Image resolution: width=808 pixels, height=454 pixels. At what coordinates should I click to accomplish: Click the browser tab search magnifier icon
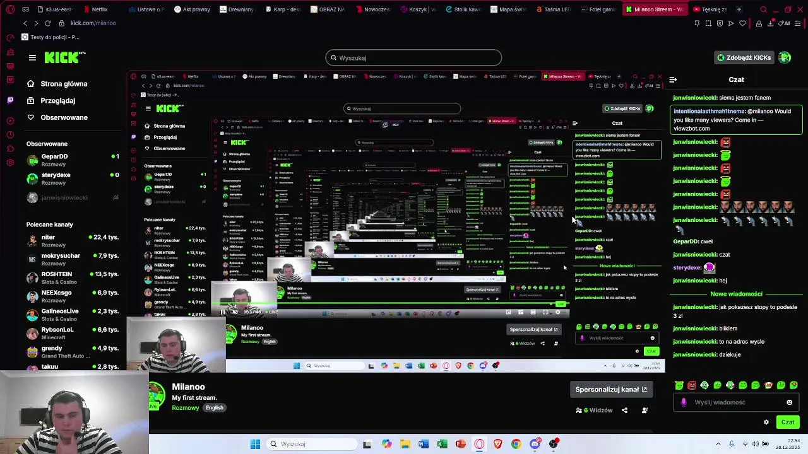coord(763,9)
